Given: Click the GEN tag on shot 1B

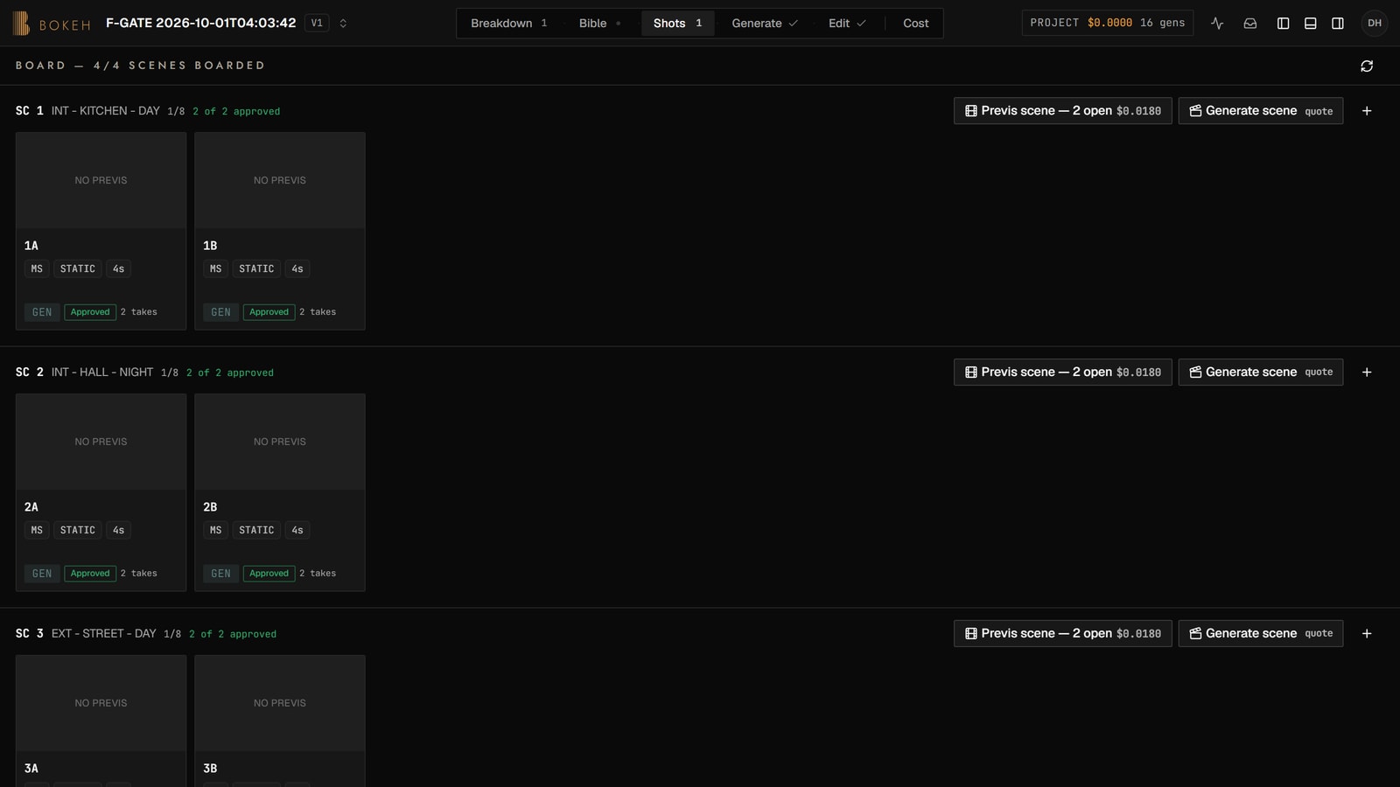Looking at the screenshot, I should click(x=221, y=312).
